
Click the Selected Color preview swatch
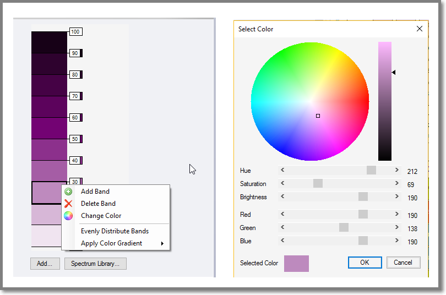(296, 264)
